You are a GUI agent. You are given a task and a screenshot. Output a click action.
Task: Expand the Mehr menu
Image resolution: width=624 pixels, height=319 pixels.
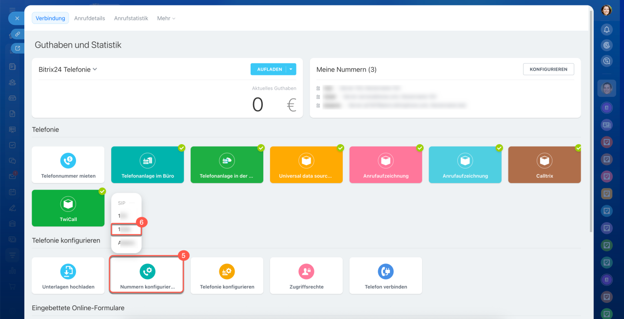pos(166,18)
